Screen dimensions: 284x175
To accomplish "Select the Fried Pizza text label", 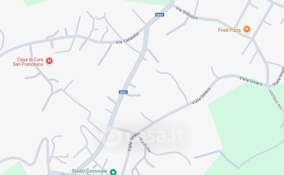I will (229, 30).
